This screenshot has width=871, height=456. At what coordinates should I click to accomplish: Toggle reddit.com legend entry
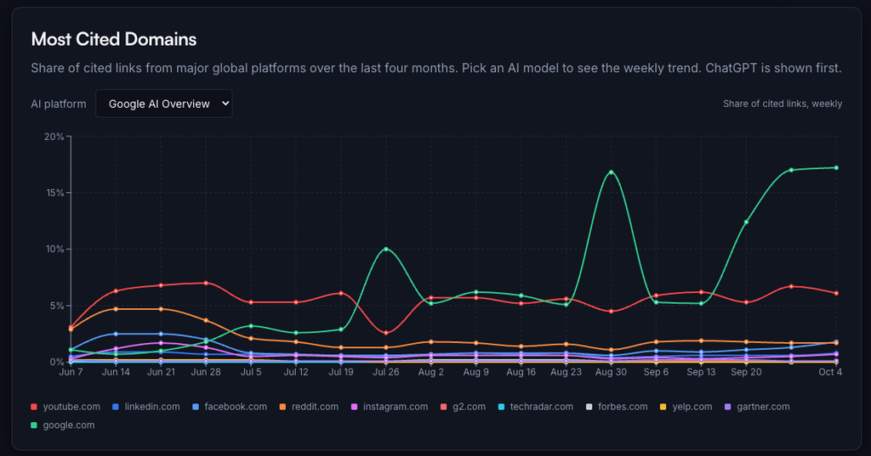click(309, 407)
